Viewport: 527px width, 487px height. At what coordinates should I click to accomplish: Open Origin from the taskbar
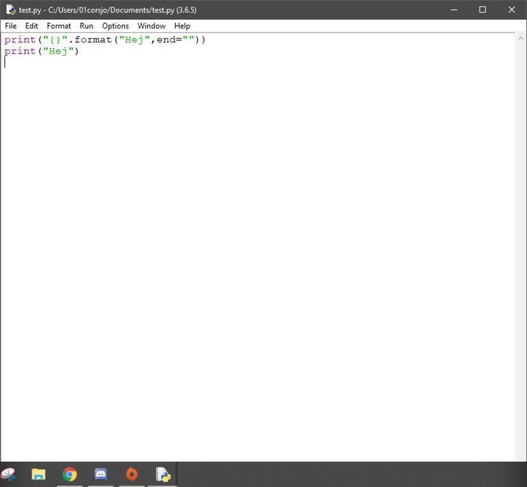[131, 474]
